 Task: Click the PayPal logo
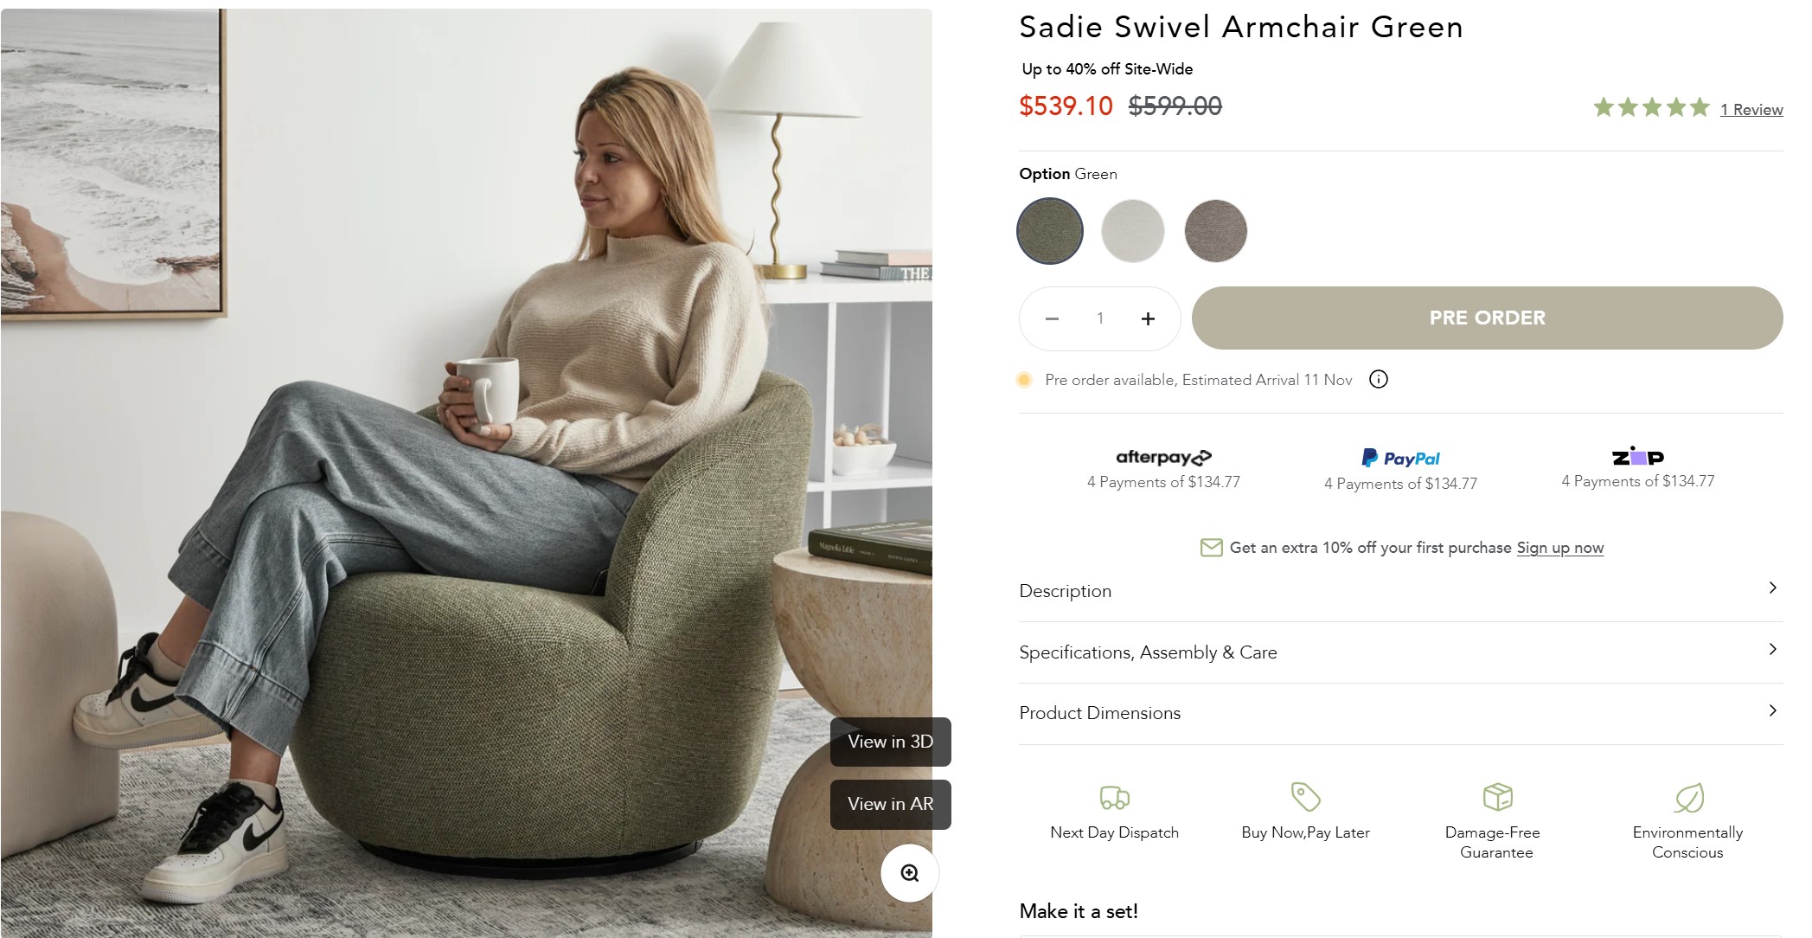point(1401,458)
